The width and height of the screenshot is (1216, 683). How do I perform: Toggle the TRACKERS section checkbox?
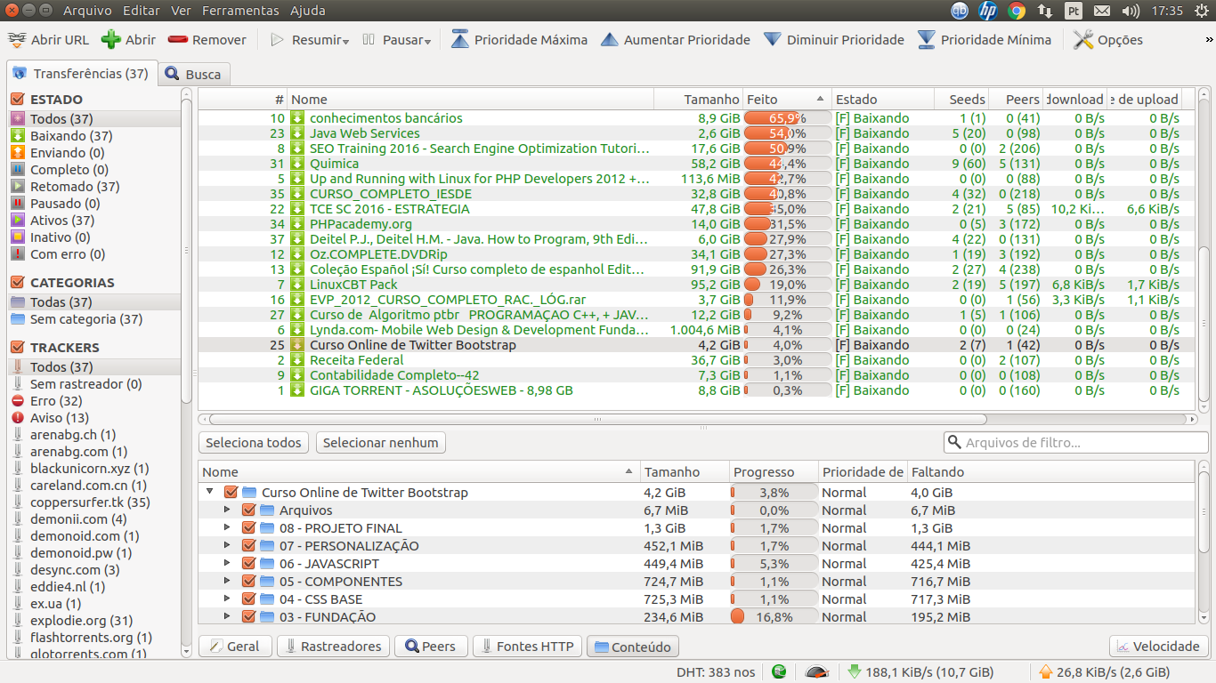tap(17, 348)
